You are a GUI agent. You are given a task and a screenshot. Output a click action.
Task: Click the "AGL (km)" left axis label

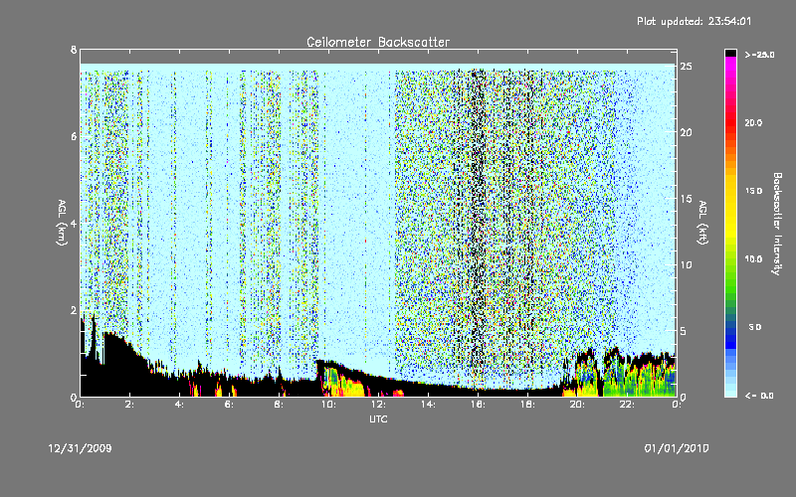(62, 223)
